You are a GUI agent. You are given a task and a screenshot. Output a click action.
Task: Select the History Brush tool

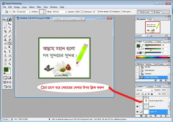(10, 40)
